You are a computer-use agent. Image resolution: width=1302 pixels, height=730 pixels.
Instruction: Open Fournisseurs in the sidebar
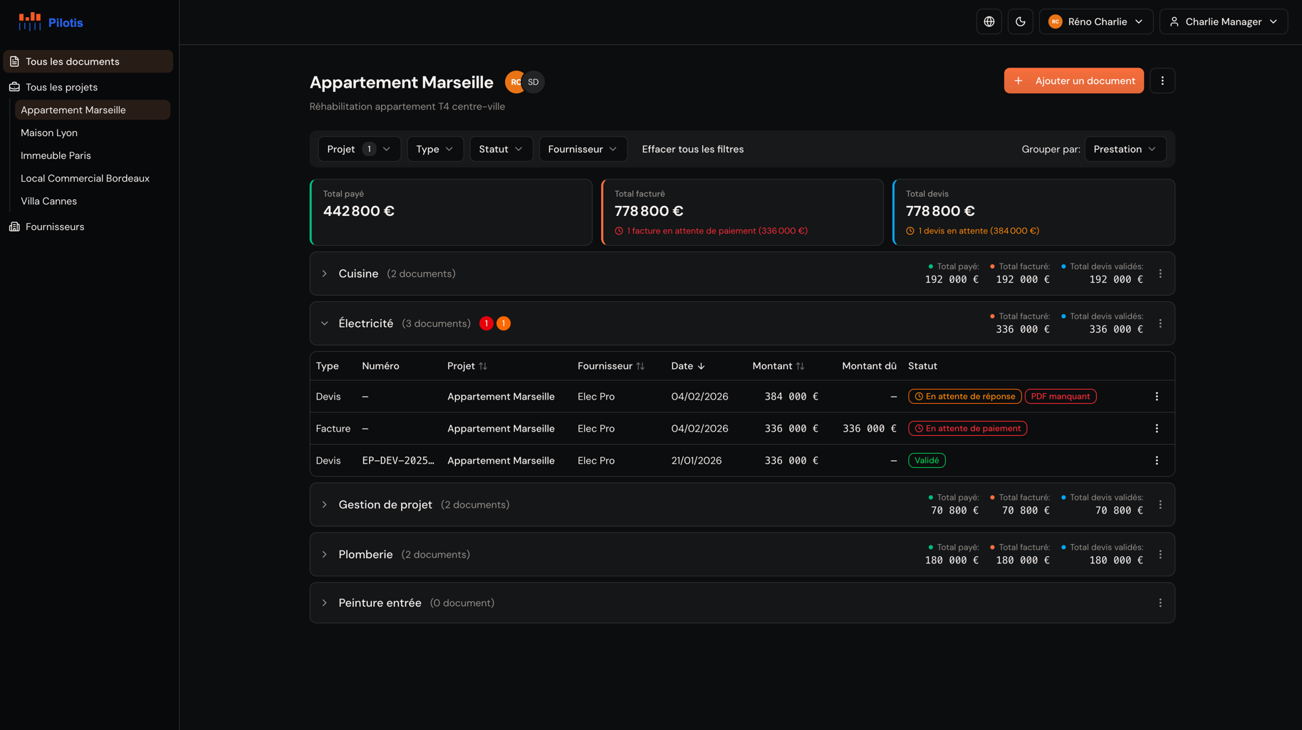55,226
